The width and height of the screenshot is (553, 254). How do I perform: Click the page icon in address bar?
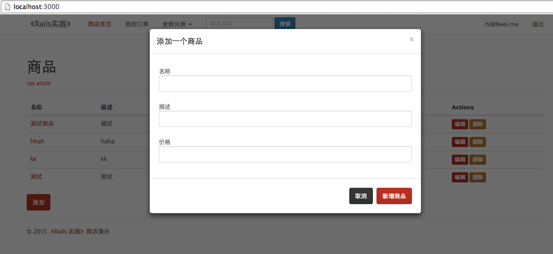tap(7, 7)
